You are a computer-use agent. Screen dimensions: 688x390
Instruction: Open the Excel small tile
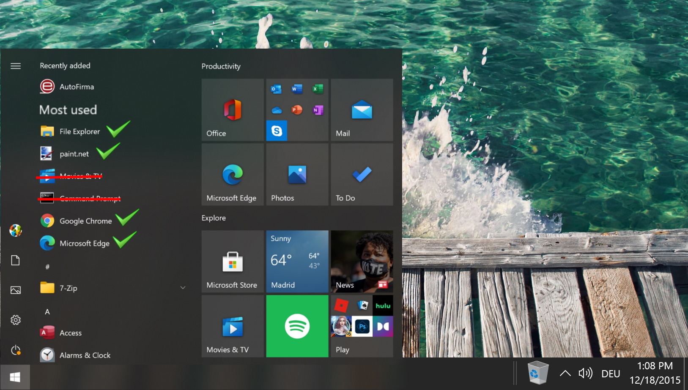click(x=318, y=89)
